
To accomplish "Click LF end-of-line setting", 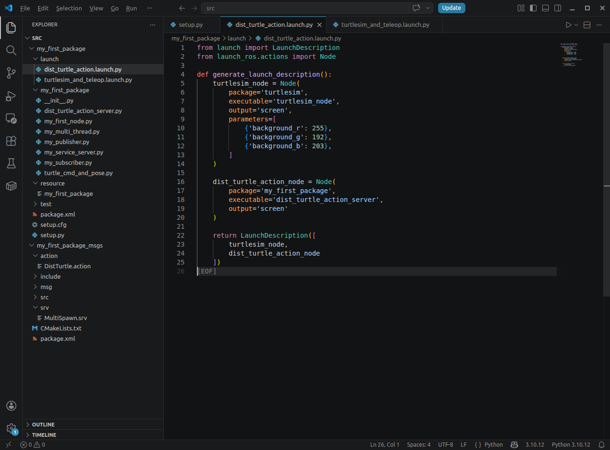I will 464,445.
